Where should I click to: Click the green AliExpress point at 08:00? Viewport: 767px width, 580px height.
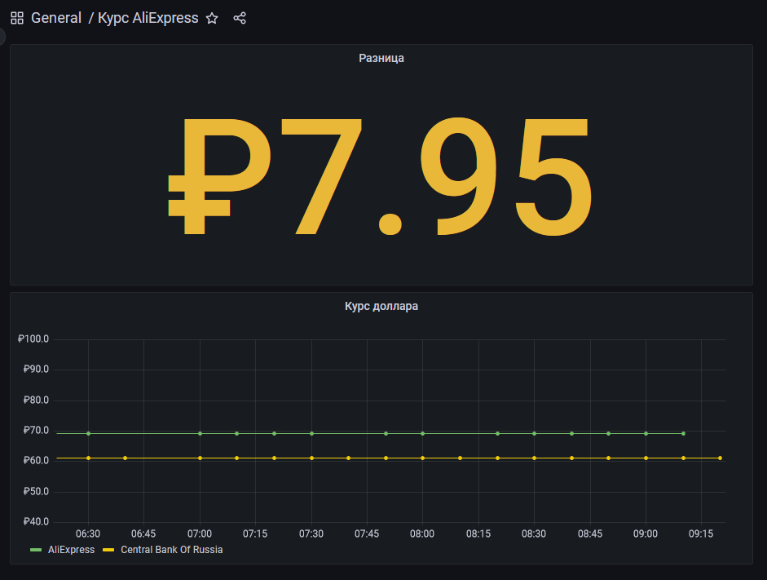[x=422, y=433]
